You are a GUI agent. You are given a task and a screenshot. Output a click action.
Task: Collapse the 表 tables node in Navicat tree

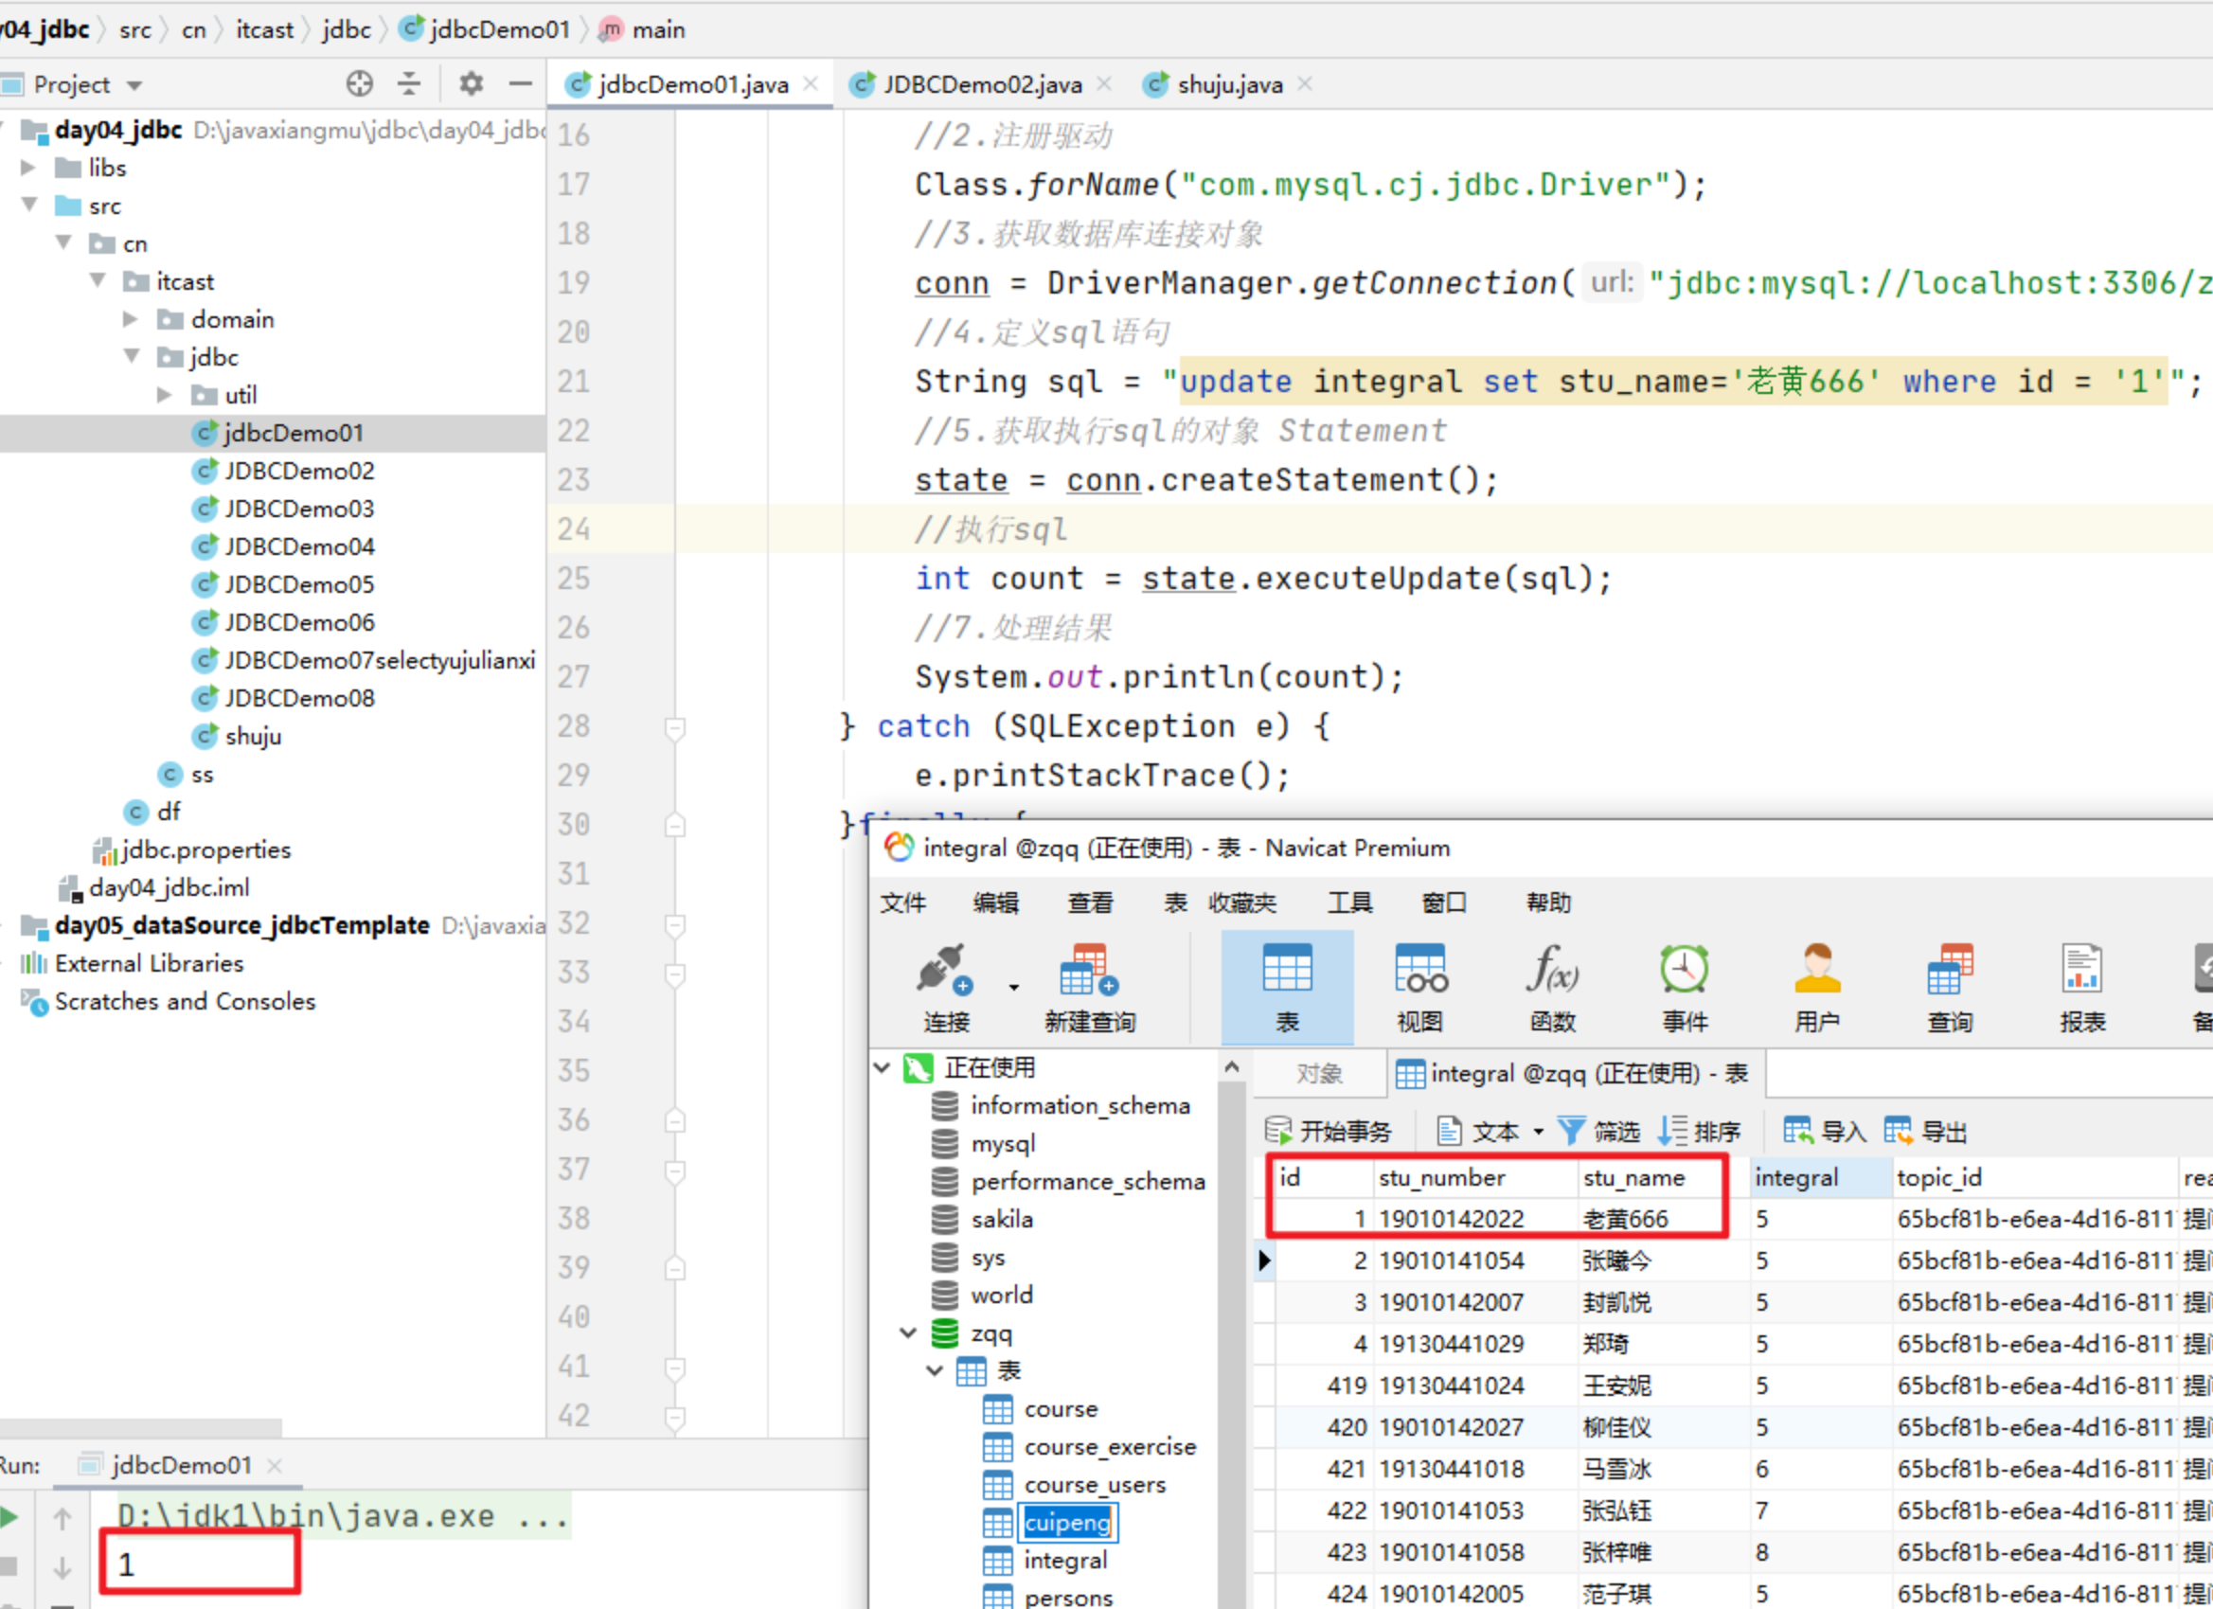[935, 1371]
